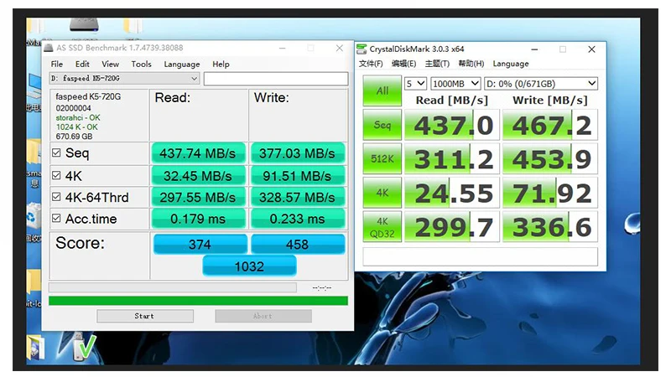
Task: Click the 512K write value 453.9
Action: tap(550, 158)
